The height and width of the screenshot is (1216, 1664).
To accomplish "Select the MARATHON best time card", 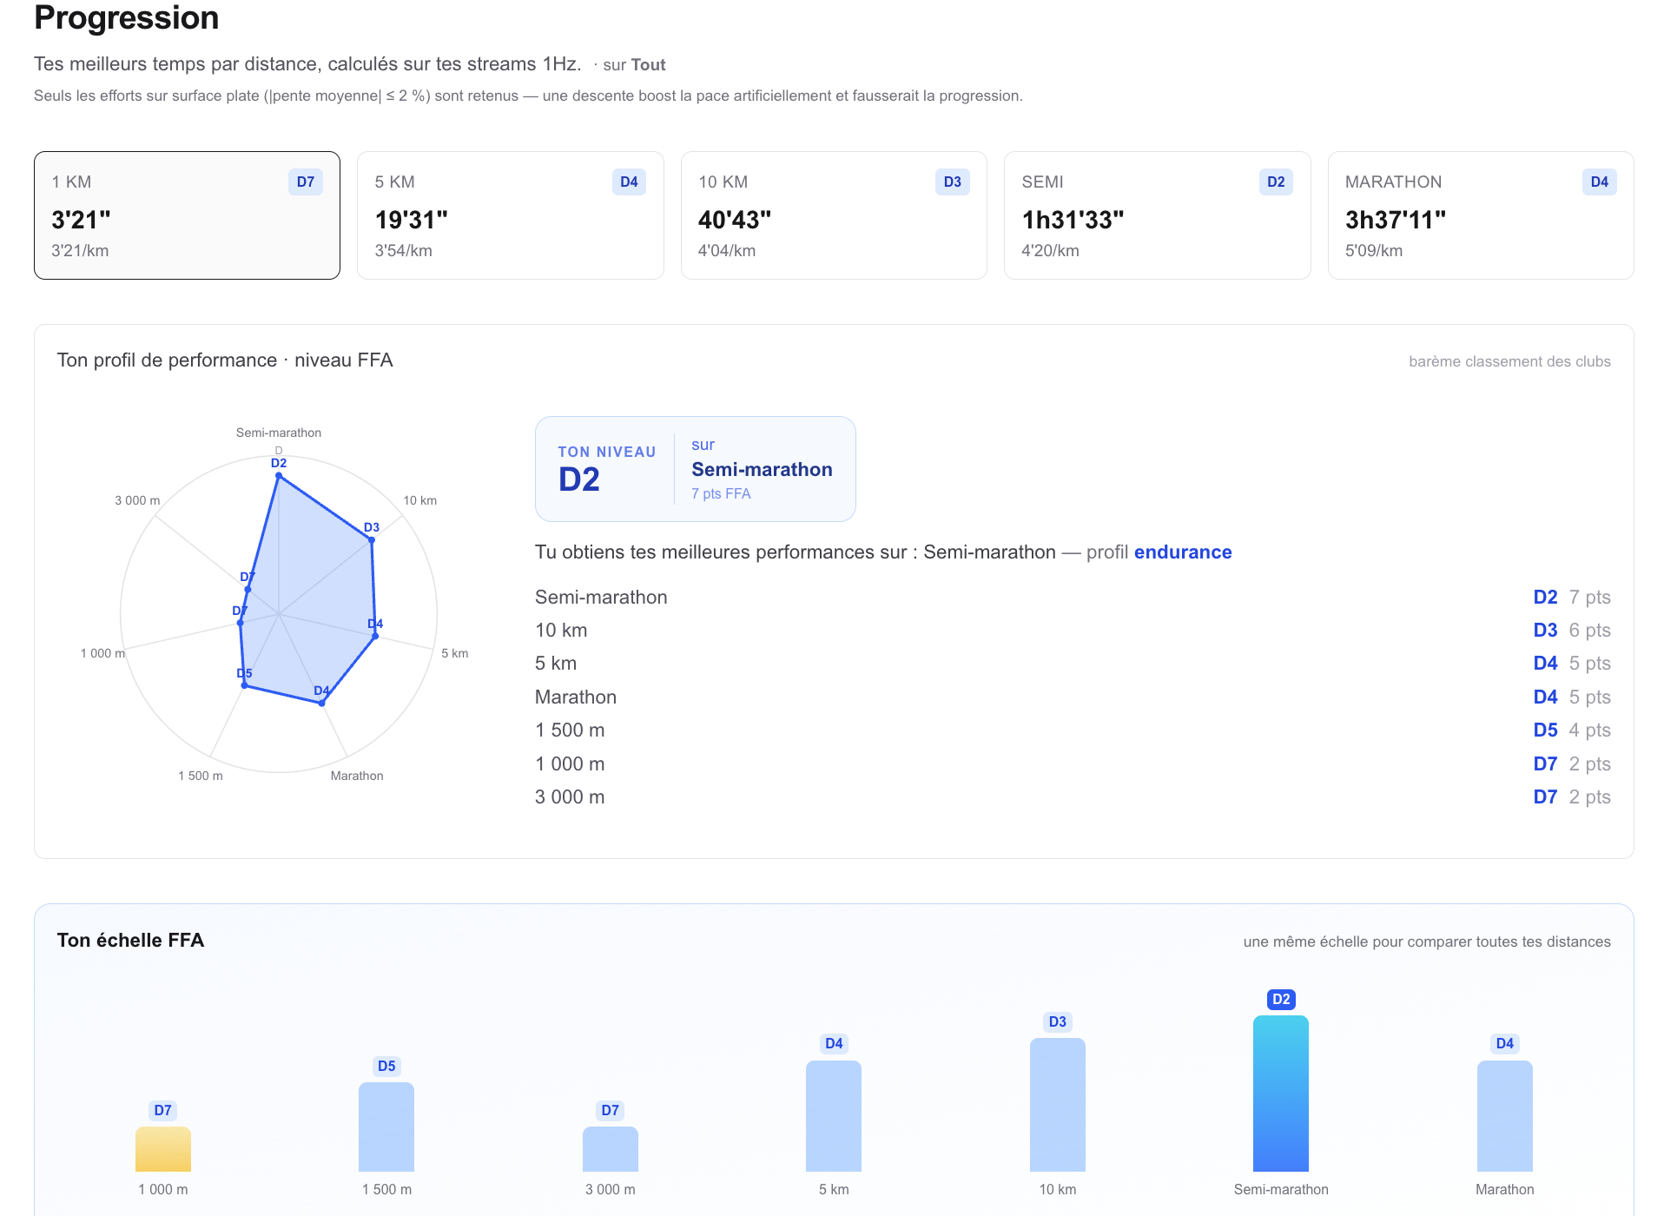I will 1481,215.
